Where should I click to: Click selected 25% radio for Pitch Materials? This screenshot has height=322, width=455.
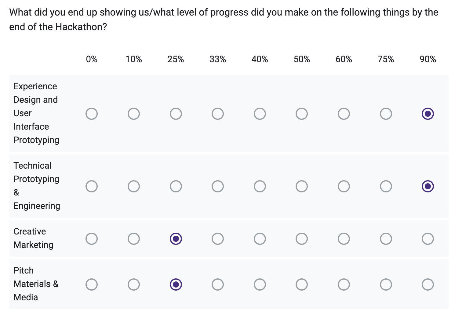coord(176,284)
